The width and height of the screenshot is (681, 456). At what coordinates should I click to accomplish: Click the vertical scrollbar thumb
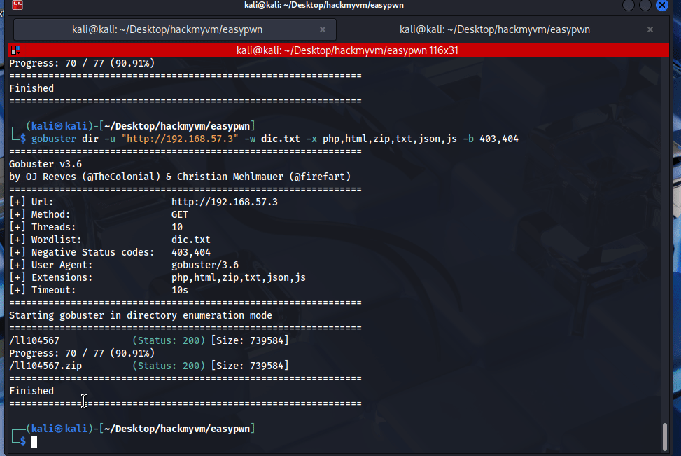665,437
